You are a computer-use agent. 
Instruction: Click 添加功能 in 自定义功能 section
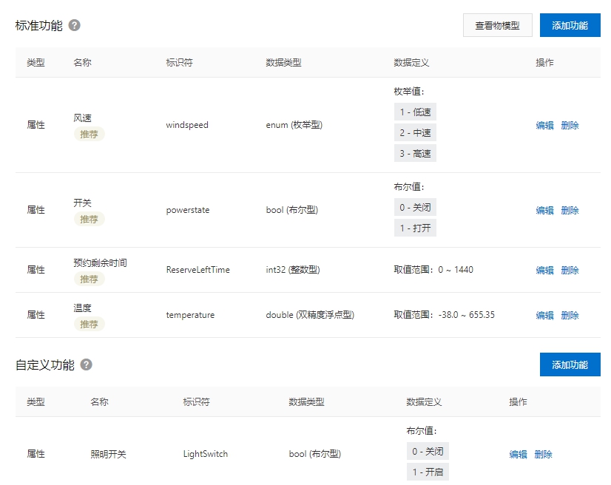coord(570,364)
